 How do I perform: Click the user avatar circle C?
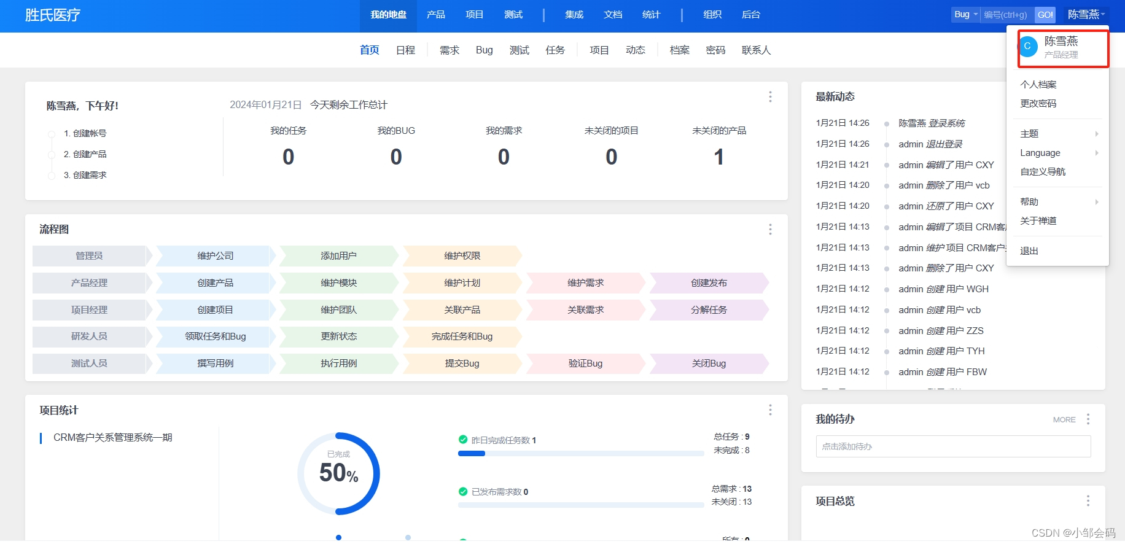pyautogui.click(x=1027, y=46)
